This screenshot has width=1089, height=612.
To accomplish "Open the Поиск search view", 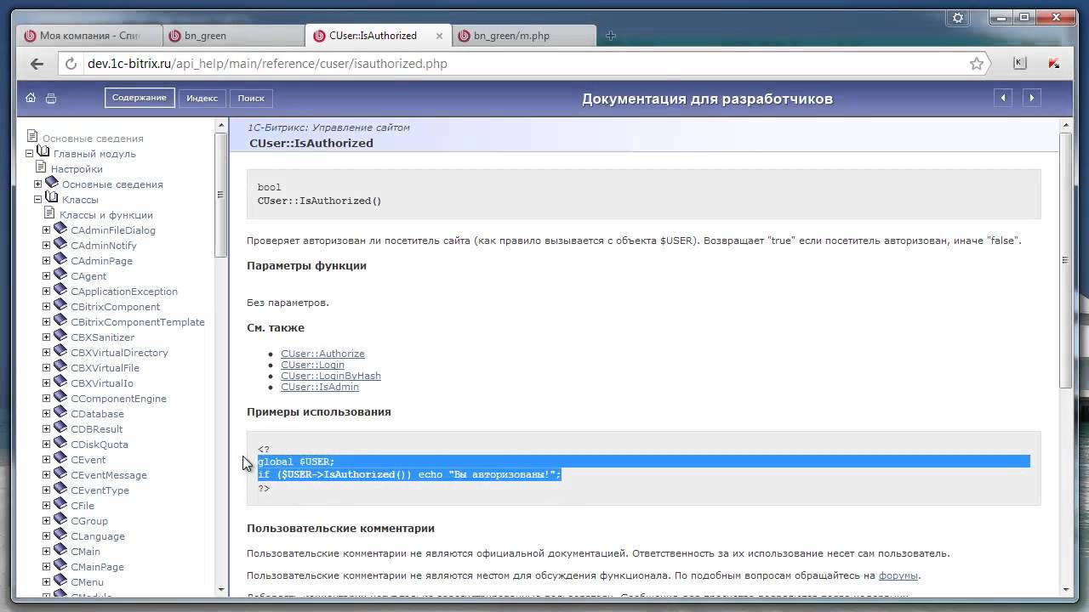I will (x=251, y=98).
